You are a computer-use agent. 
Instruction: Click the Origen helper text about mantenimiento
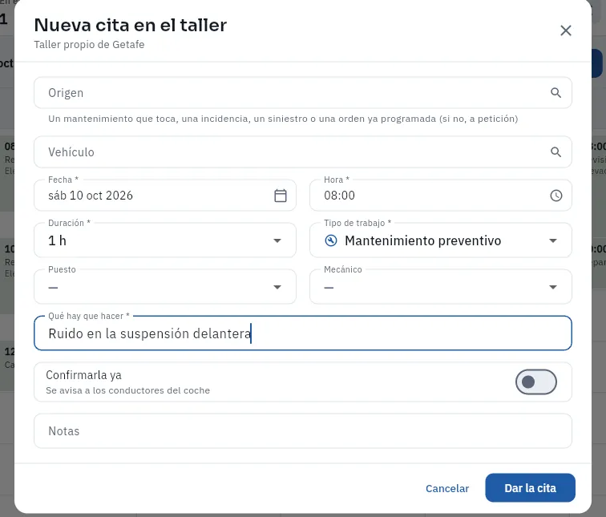(x=283, y=119)
